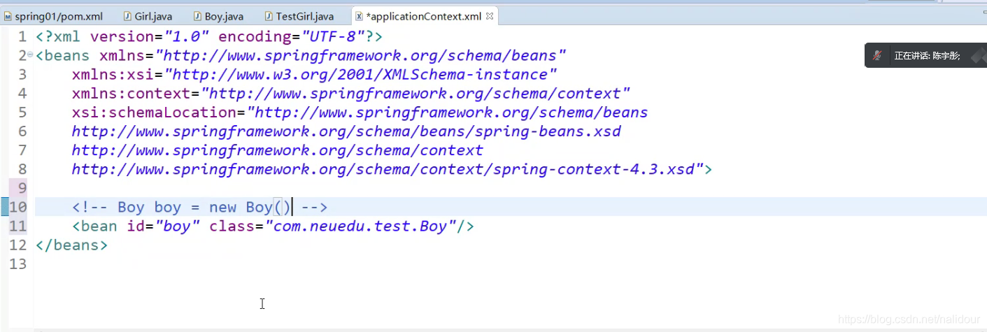Click the xmlns:context attribute line
This screenshot has width=987, height=332.
351,93
